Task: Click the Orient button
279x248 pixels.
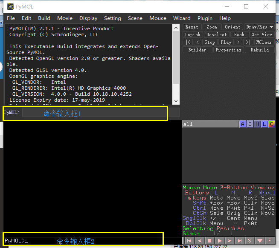Action: click(x=232, y=27)
